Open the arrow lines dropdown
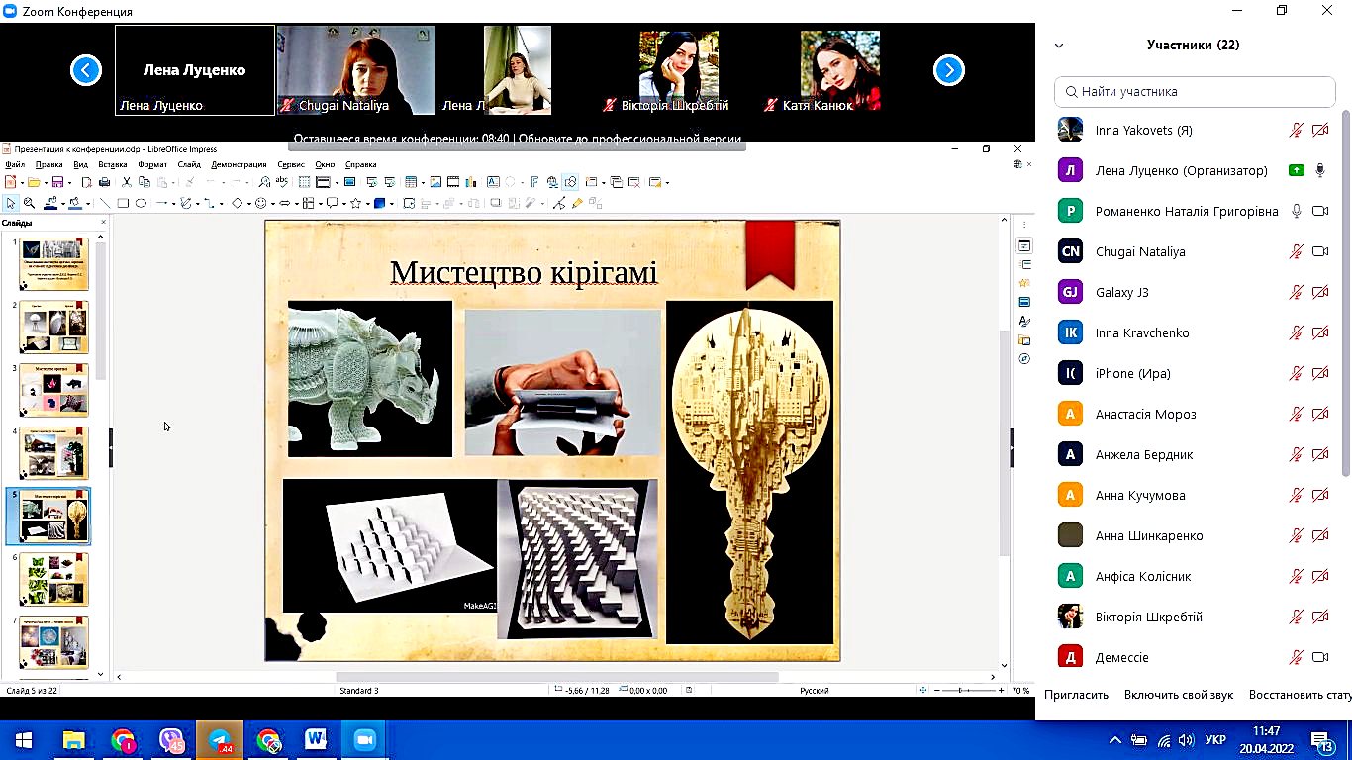This screenshot has height=760, width=1352. 174,204
